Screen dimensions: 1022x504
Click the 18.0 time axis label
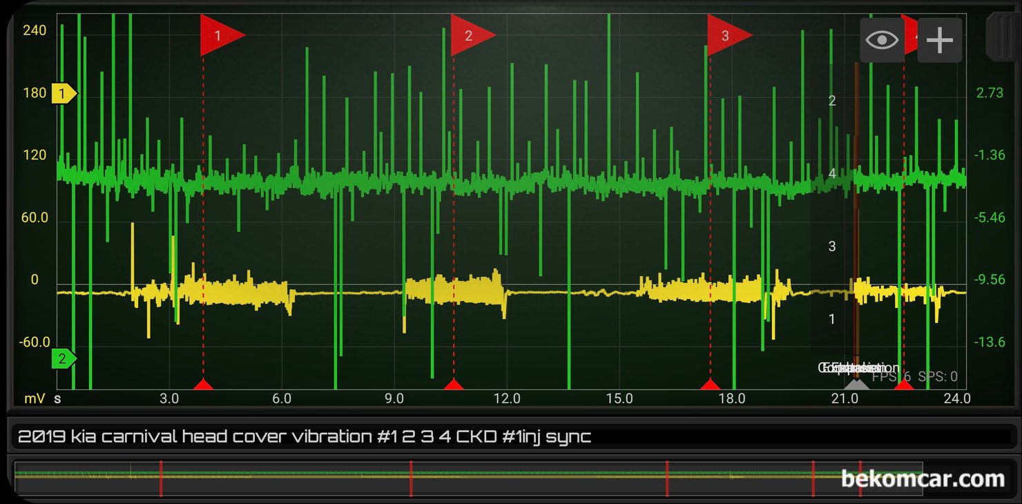point(731,398)
